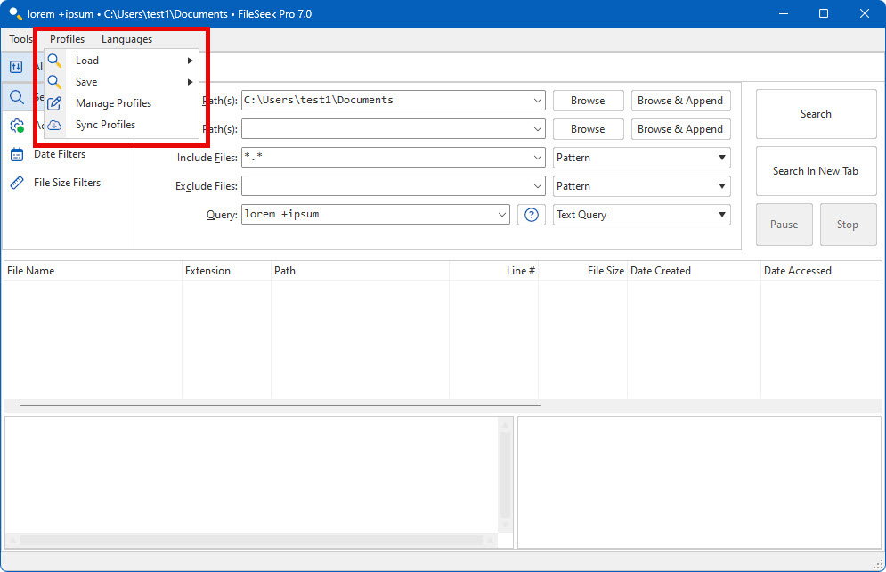The width and height of the screenshot is (886, 572).
Task: Sort results by Date Accessed column
Action: click(x=821, y=271)
